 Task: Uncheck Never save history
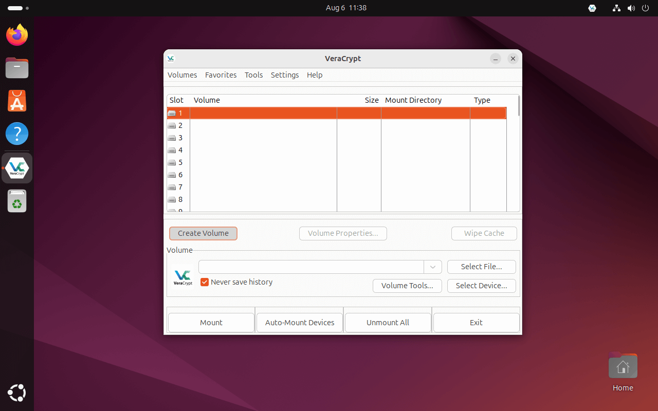pyautogui.click(x=205, y=282)
